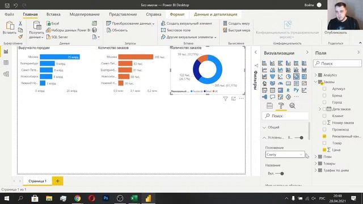The height and width of the screenshot is (204, 363).
Task: Open More options ellipsis on donut visual
Action: tap(241, 99)
